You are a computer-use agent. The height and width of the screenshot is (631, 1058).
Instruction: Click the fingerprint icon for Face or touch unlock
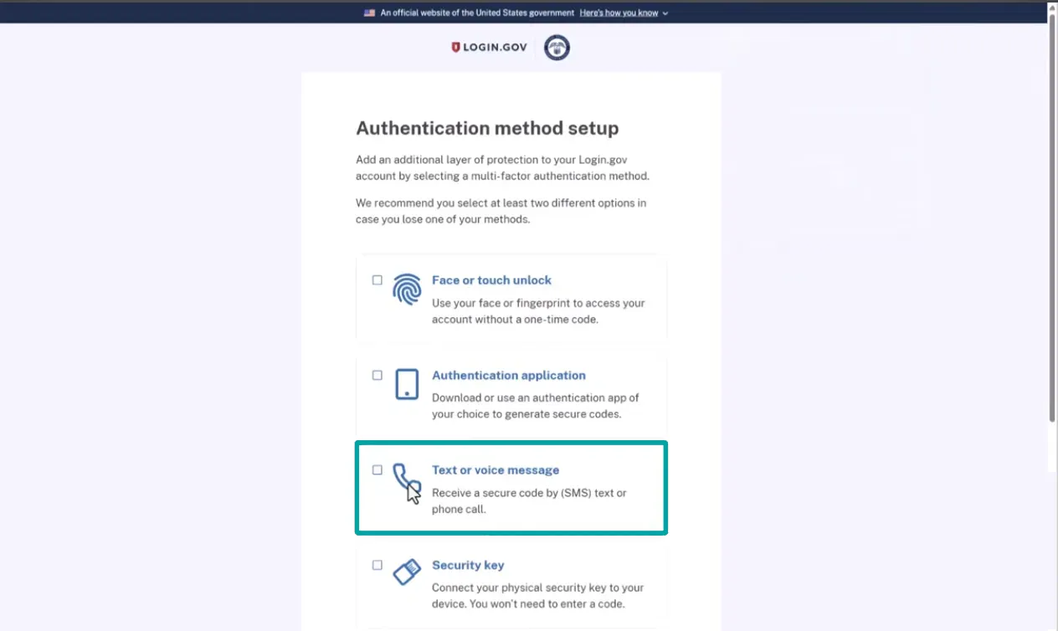408,290
